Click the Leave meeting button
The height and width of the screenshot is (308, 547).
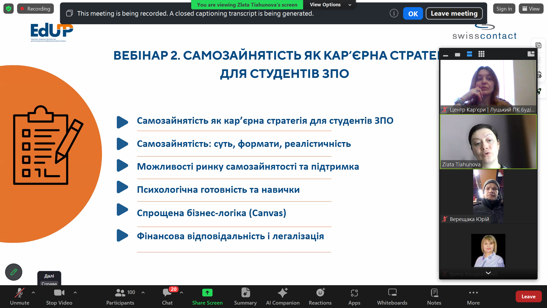pos(454,14)
